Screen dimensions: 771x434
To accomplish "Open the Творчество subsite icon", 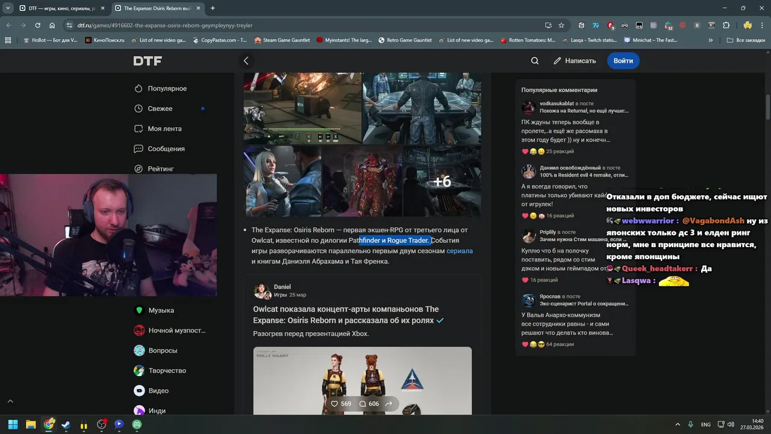I will [139, 371].
